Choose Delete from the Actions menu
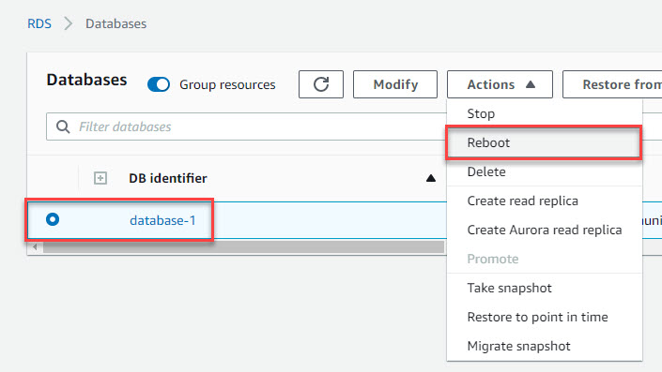The height and width of the screenshot is (372, 662). 545,171
